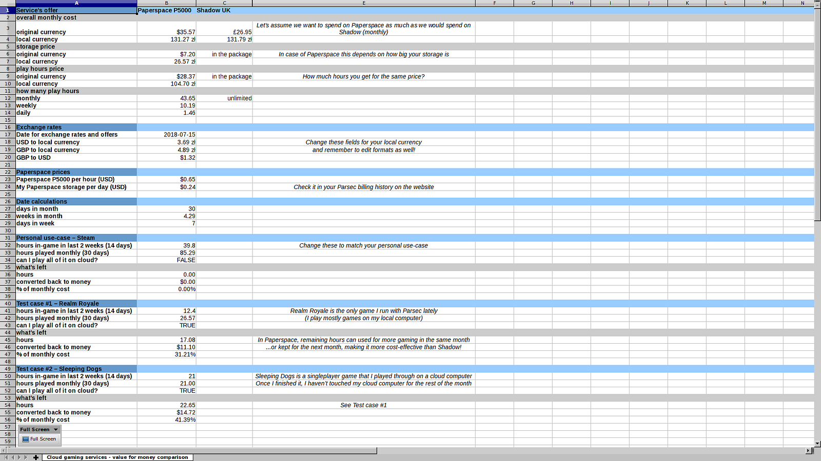Click the next sheet navigation arrow
The height and width of the screenshot is (461, 821).
click(19, 457)
